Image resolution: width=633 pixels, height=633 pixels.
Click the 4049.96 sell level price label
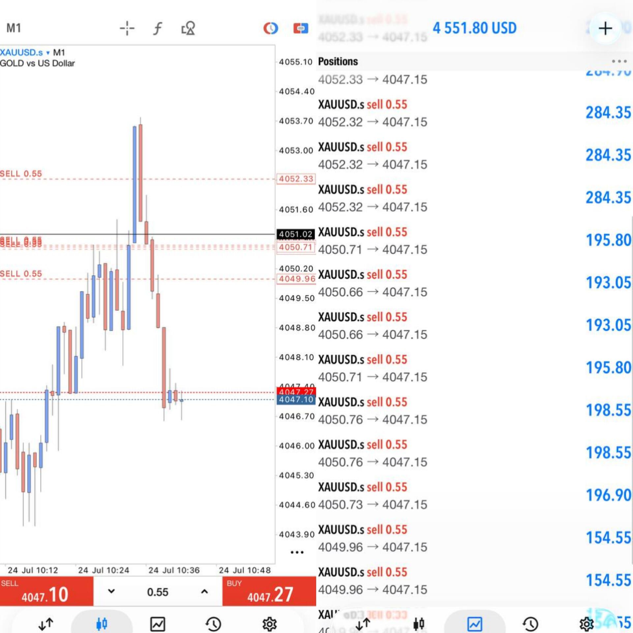296,279
